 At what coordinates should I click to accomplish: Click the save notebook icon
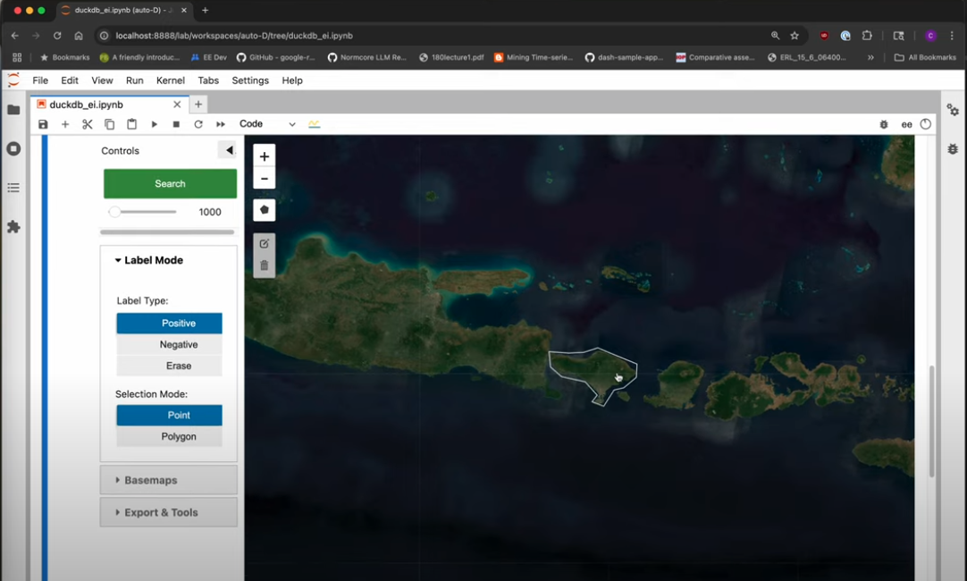(43, 124)
